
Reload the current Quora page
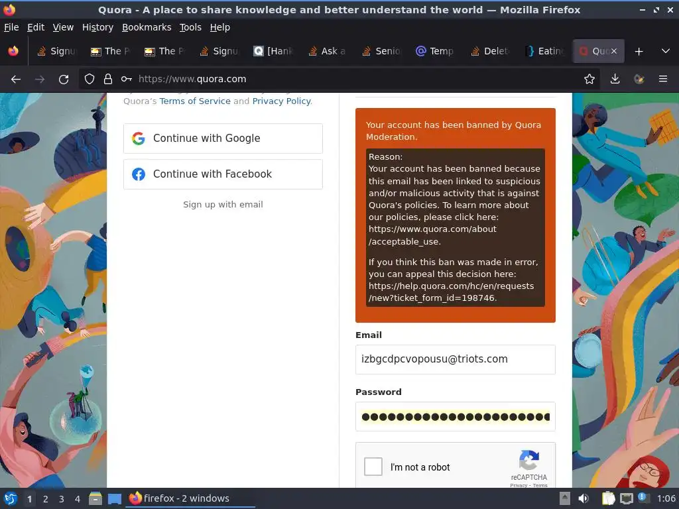point(64,80)
